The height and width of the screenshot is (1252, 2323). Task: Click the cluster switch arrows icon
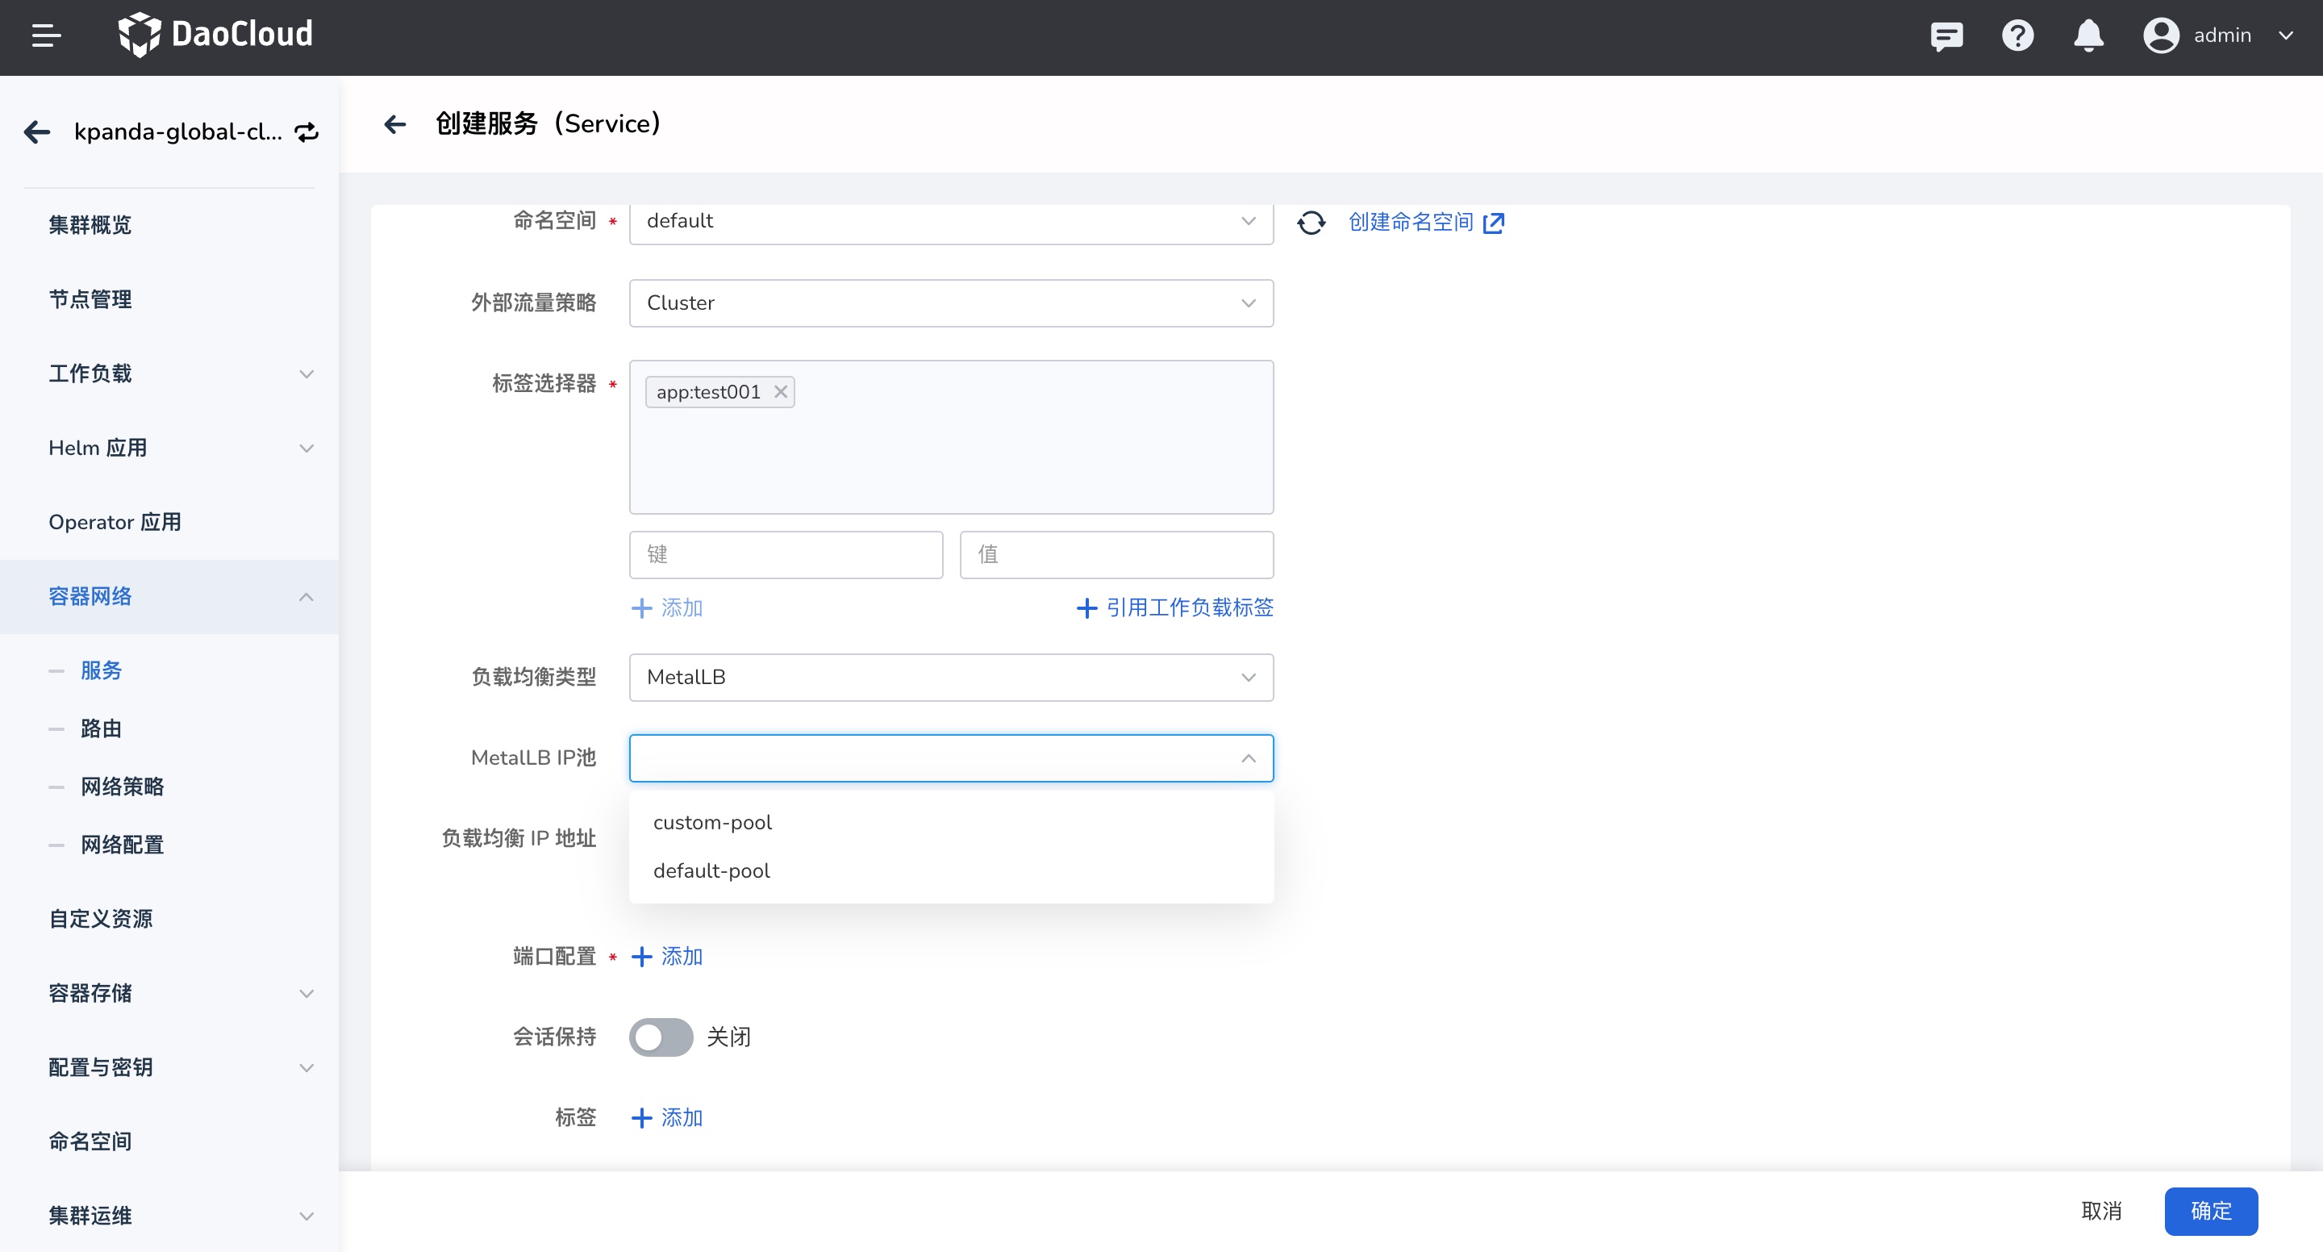[307, 131]
